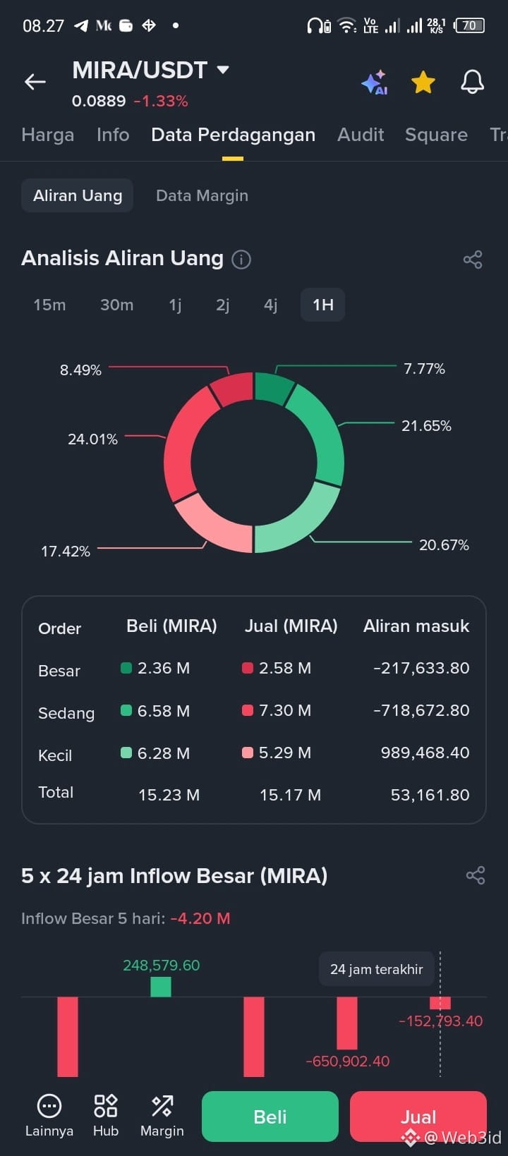
Task: Tap the Kecil buy value 6.28 M
Action: [x=164, y=753]
